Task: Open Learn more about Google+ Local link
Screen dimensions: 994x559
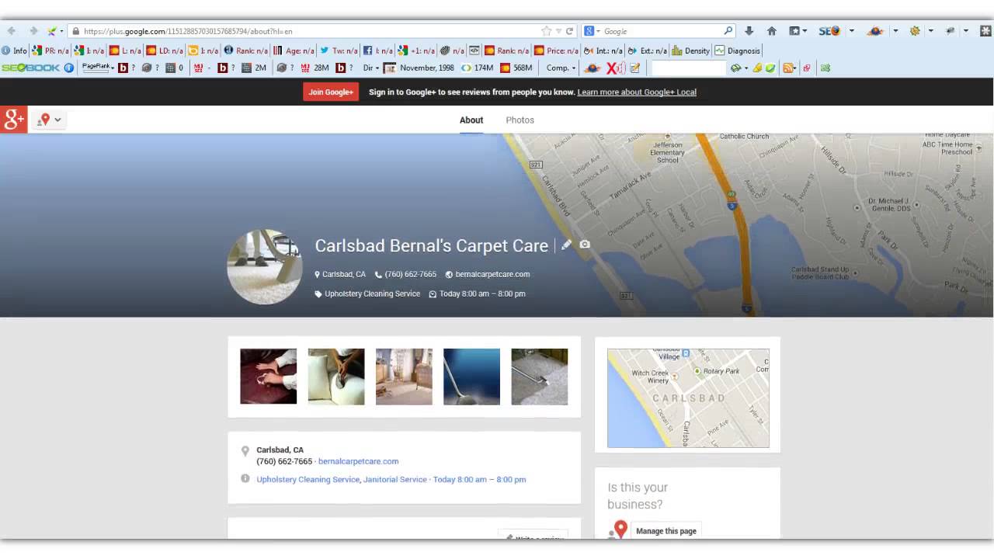Action: (x=637, y=92)
